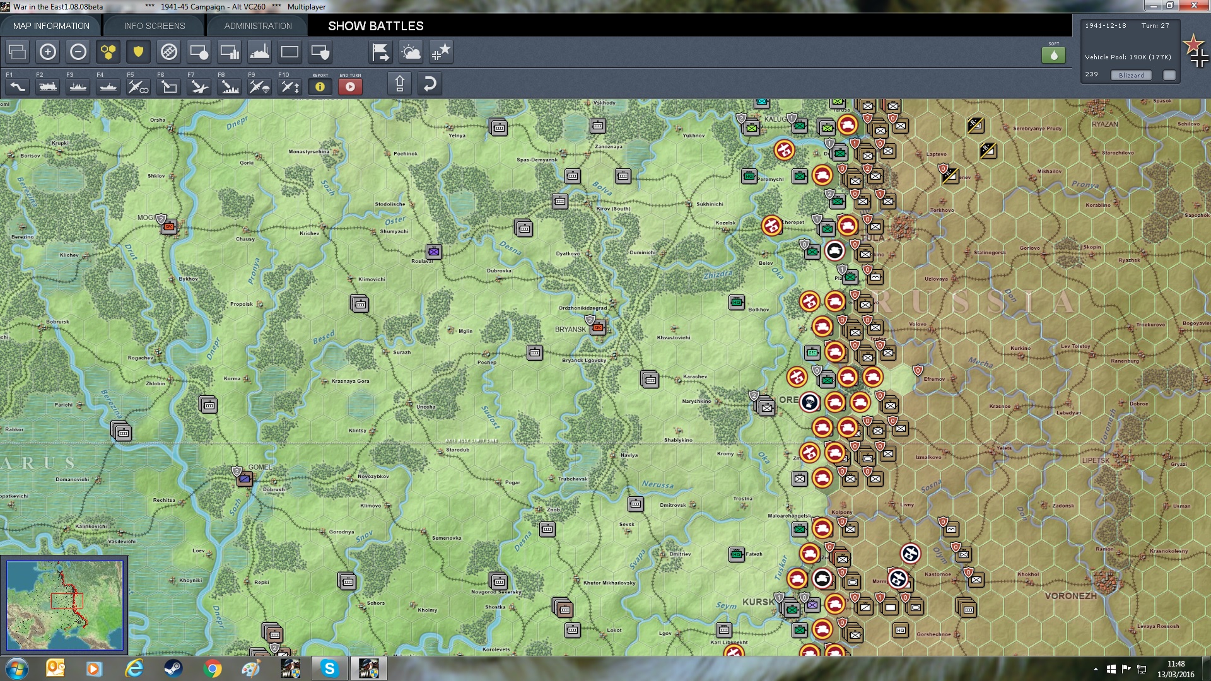Viewport: 1211px width, 681px height.
Task: Select F4 amphibious transport ship icon
Action: (108, 86)
